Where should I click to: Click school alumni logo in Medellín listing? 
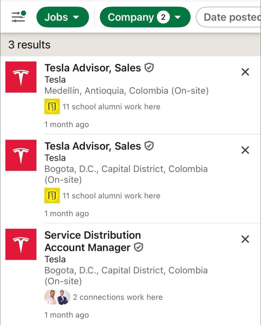tap(52, 107)
